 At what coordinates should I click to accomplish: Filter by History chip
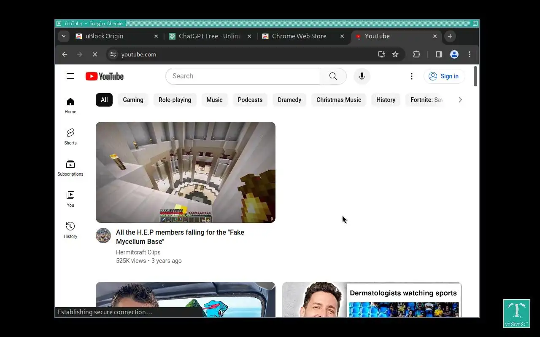[x=386, y=100]
